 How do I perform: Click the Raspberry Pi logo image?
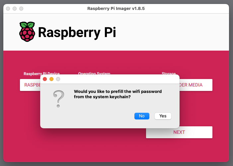(x=27, y=32)
